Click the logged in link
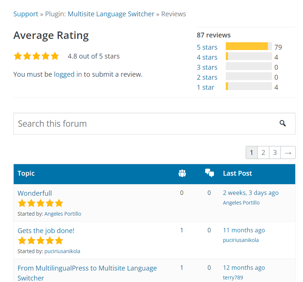Image resolution: width=303 pixels, height=282 pixels. 68,74
